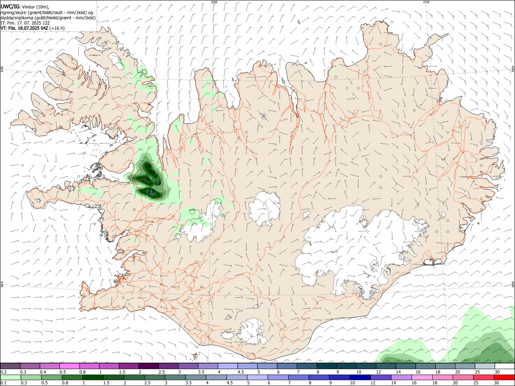Click the 15W longitude label
This screenshot has width=515, height=386.
(426, 2)
